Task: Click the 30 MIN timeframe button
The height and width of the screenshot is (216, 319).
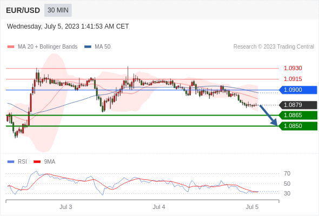Action: (x=58, y=10)
